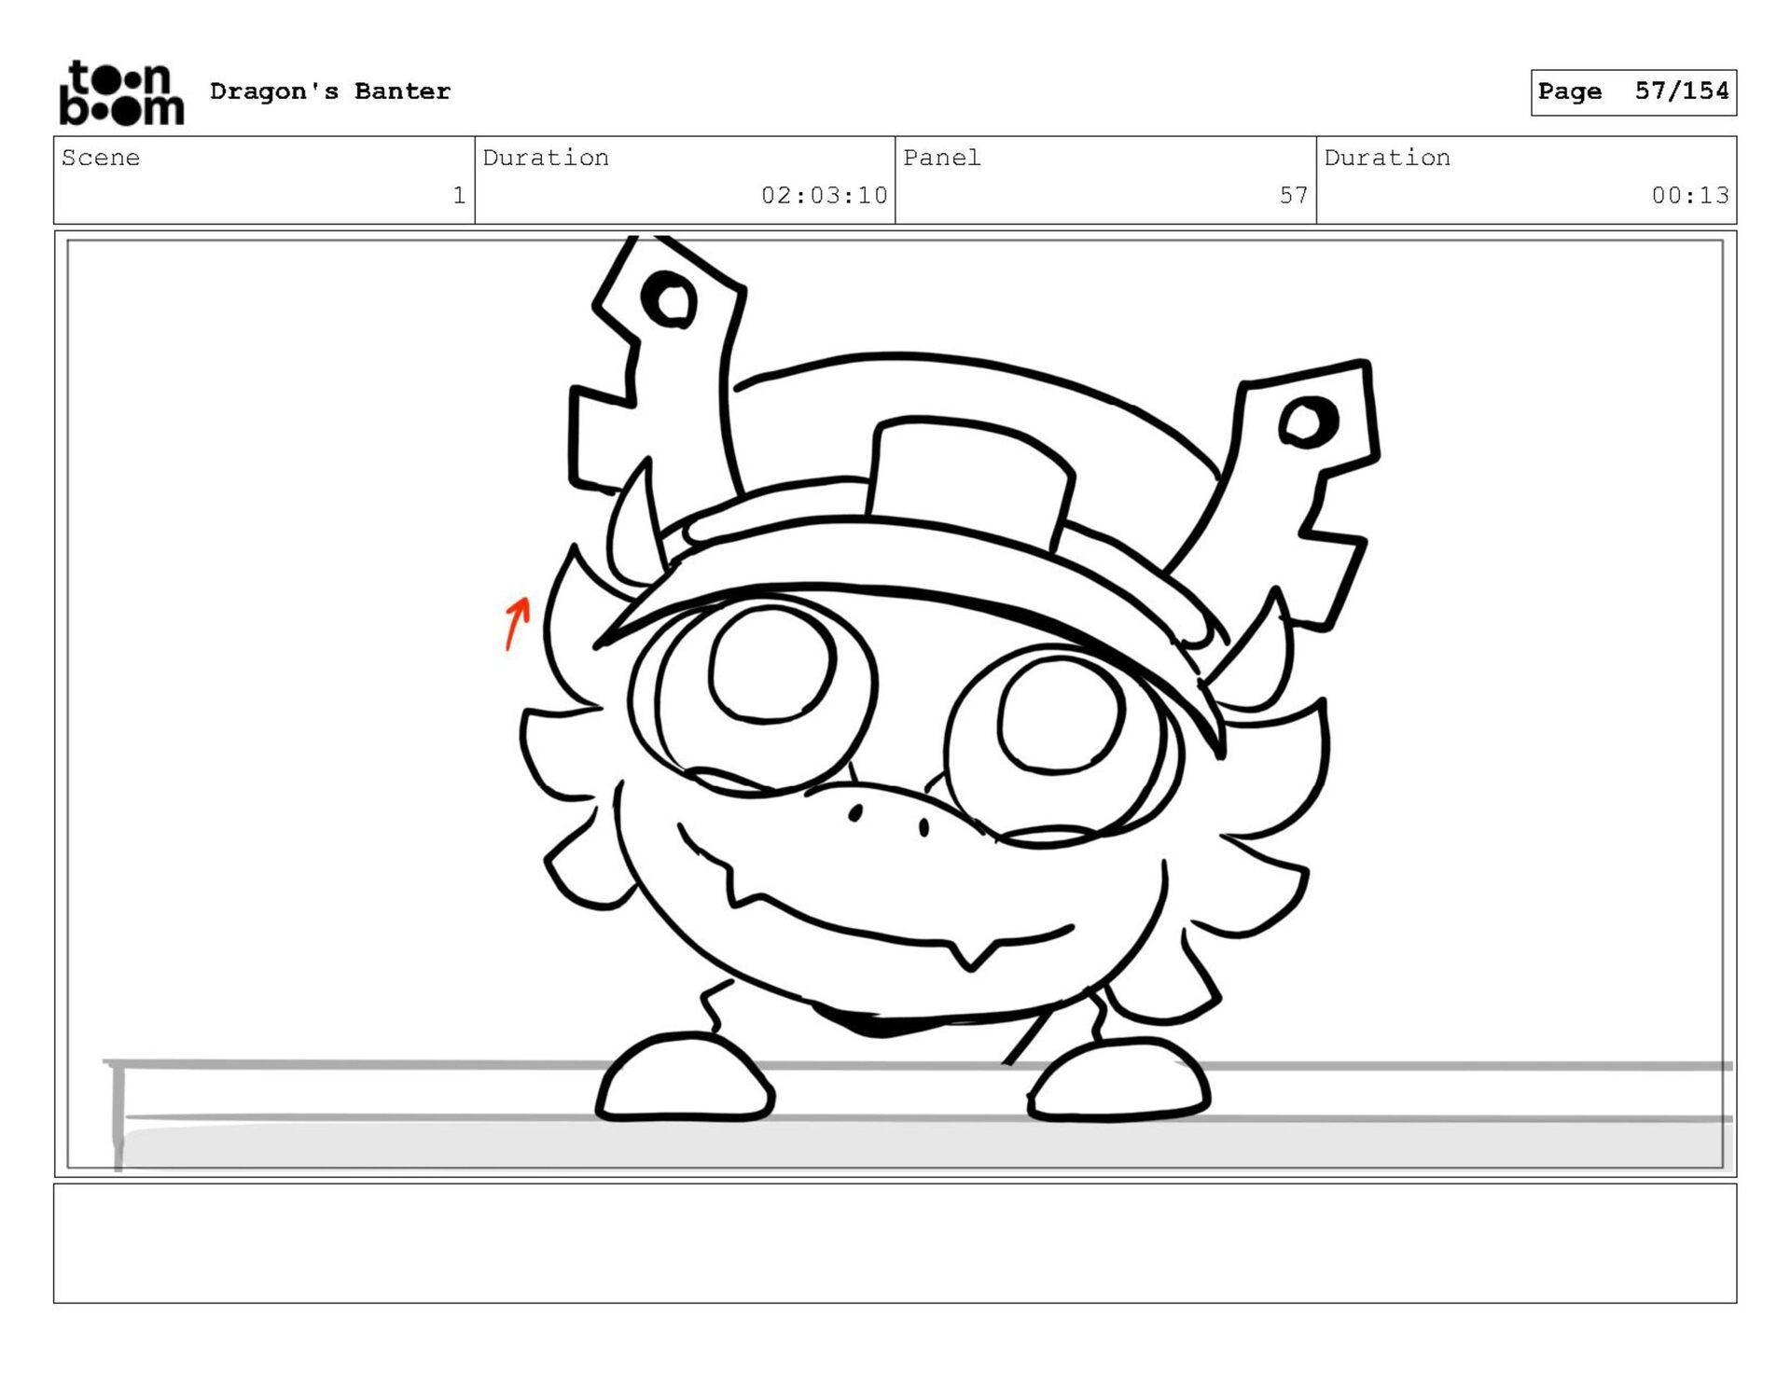Screen dimensions: 1791x1384
Task: Click the dragon's left foot
Action: coord(686,1077)
